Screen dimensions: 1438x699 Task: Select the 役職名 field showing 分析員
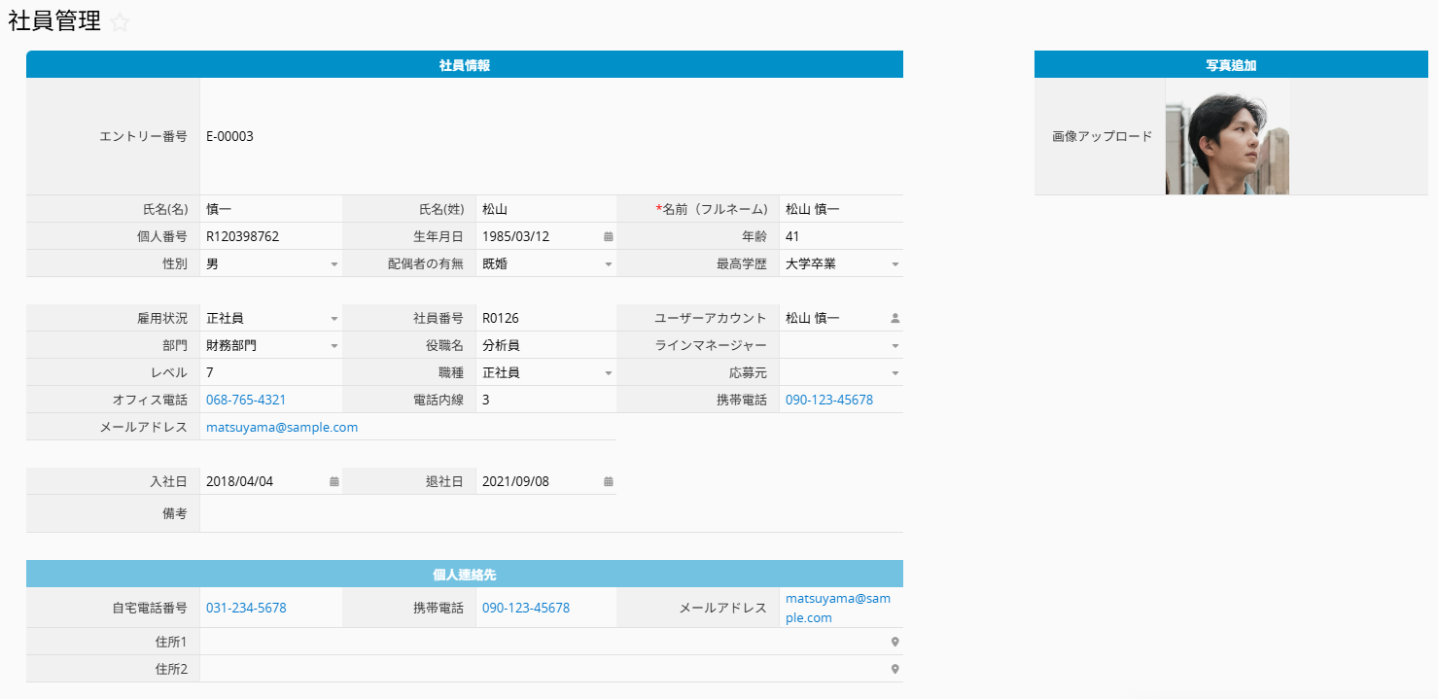544,345
